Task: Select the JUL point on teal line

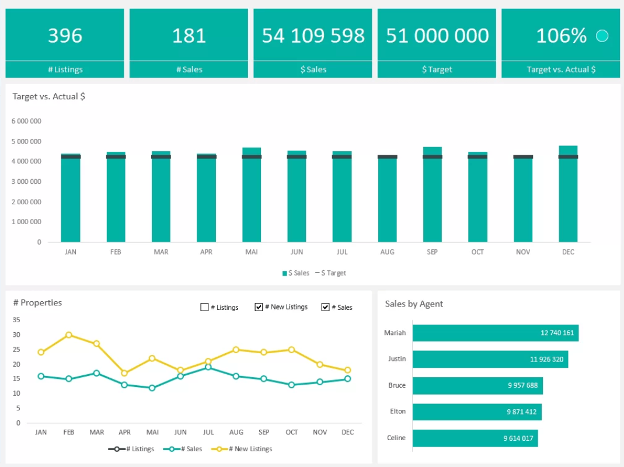Action: (208, 368)
